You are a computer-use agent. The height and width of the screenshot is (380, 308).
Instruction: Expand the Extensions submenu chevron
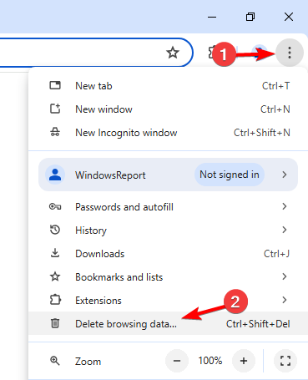click(x=284, y=300)
